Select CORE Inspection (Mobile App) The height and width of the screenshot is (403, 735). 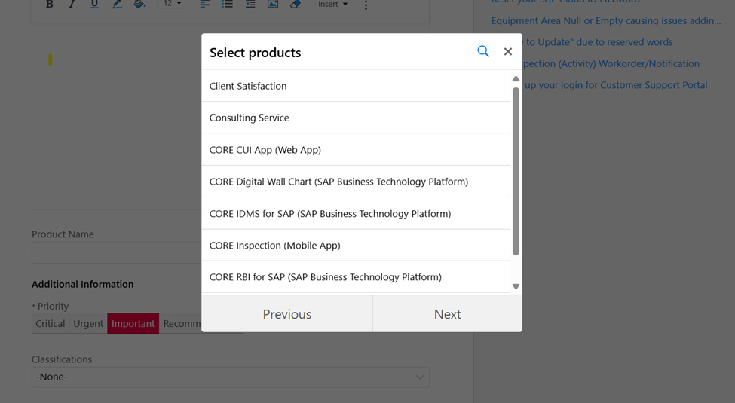tap(356, 245)
